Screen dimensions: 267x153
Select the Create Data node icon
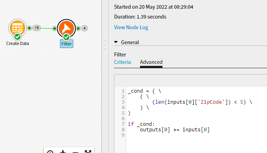pyautogui.click(x=17, y=28)
